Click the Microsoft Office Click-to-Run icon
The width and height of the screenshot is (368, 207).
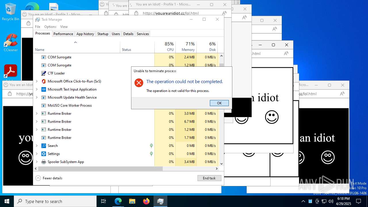tap(44, 81)
